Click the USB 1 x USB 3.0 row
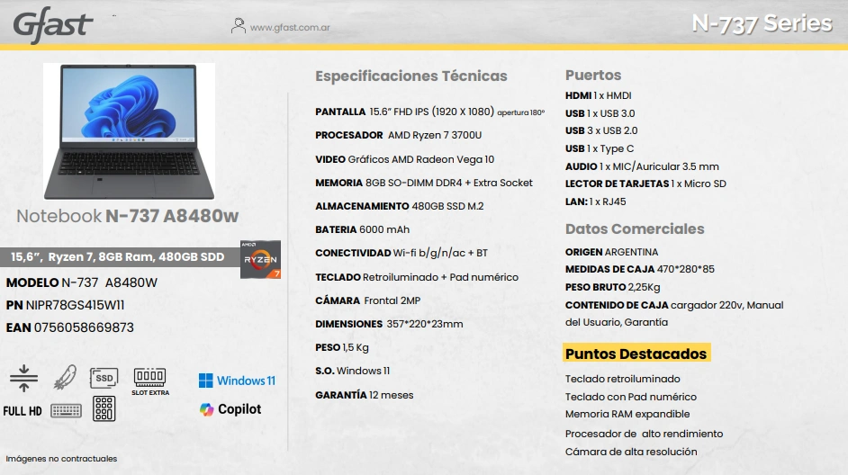 [x=600, y=113]
